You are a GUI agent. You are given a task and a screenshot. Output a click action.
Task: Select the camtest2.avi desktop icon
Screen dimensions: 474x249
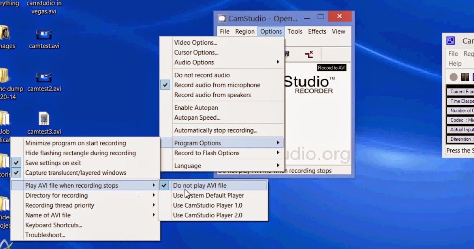coord(44,77)
